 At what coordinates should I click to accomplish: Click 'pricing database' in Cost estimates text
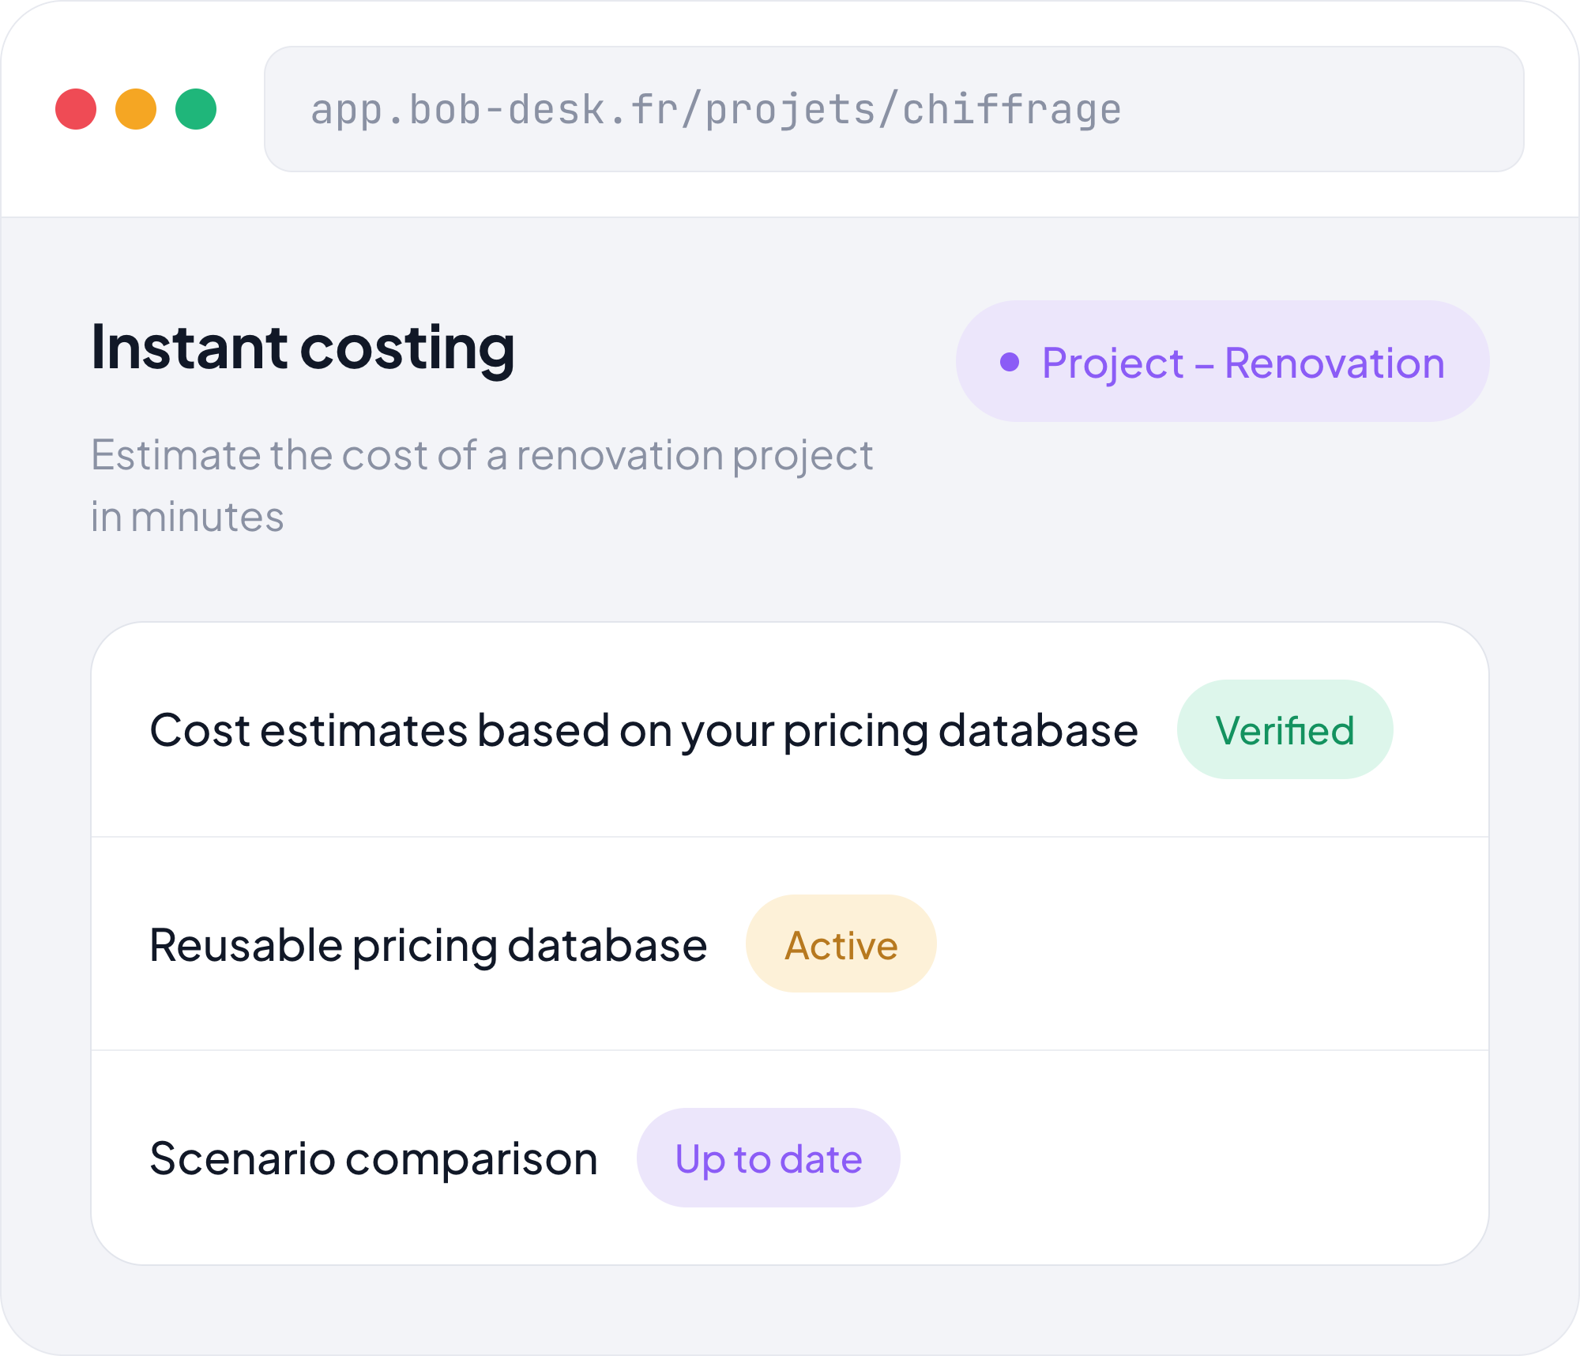click(x=960, y=732)
